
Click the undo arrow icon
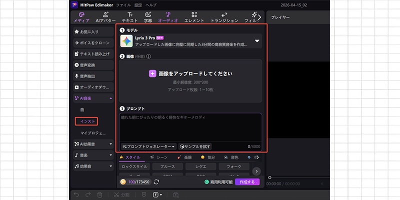click(76, 195)
